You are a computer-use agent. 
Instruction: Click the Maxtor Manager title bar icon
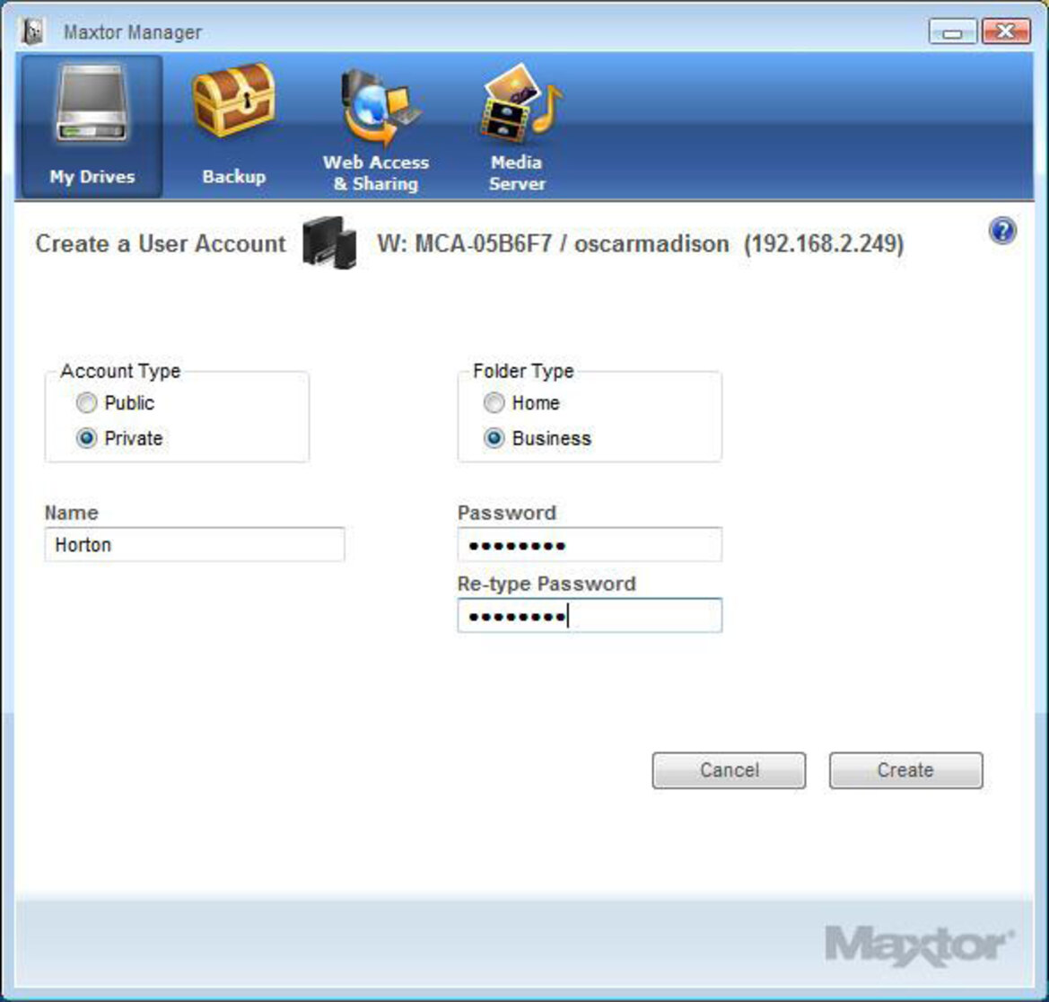(33, 31)
